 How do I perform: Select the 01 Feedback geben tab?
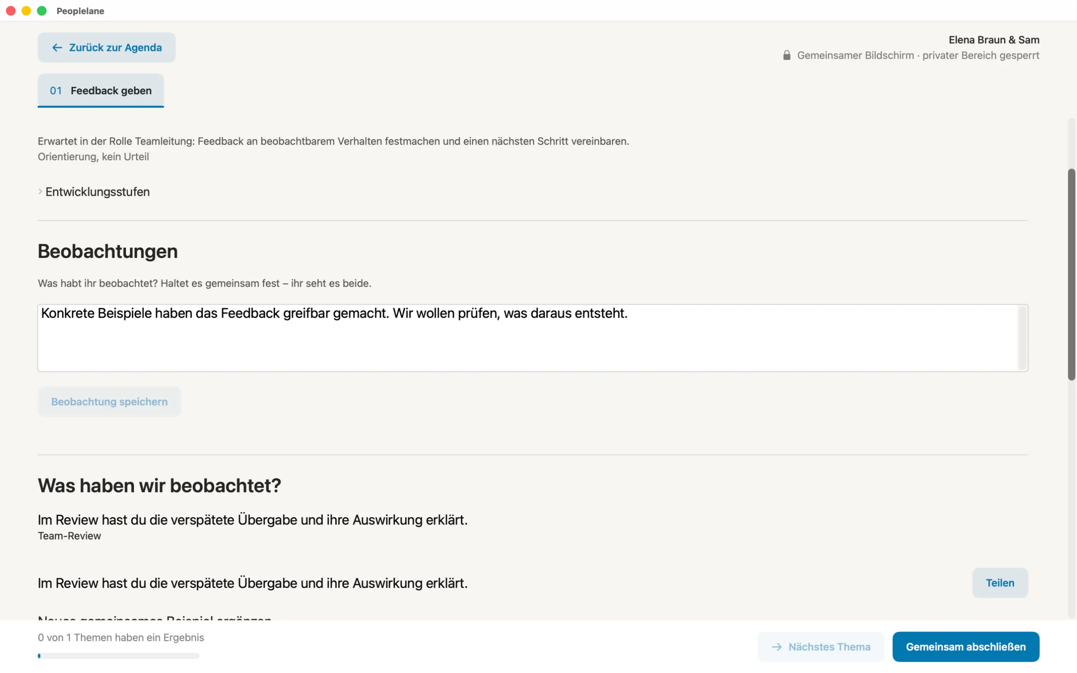click(x=101, y=91)
